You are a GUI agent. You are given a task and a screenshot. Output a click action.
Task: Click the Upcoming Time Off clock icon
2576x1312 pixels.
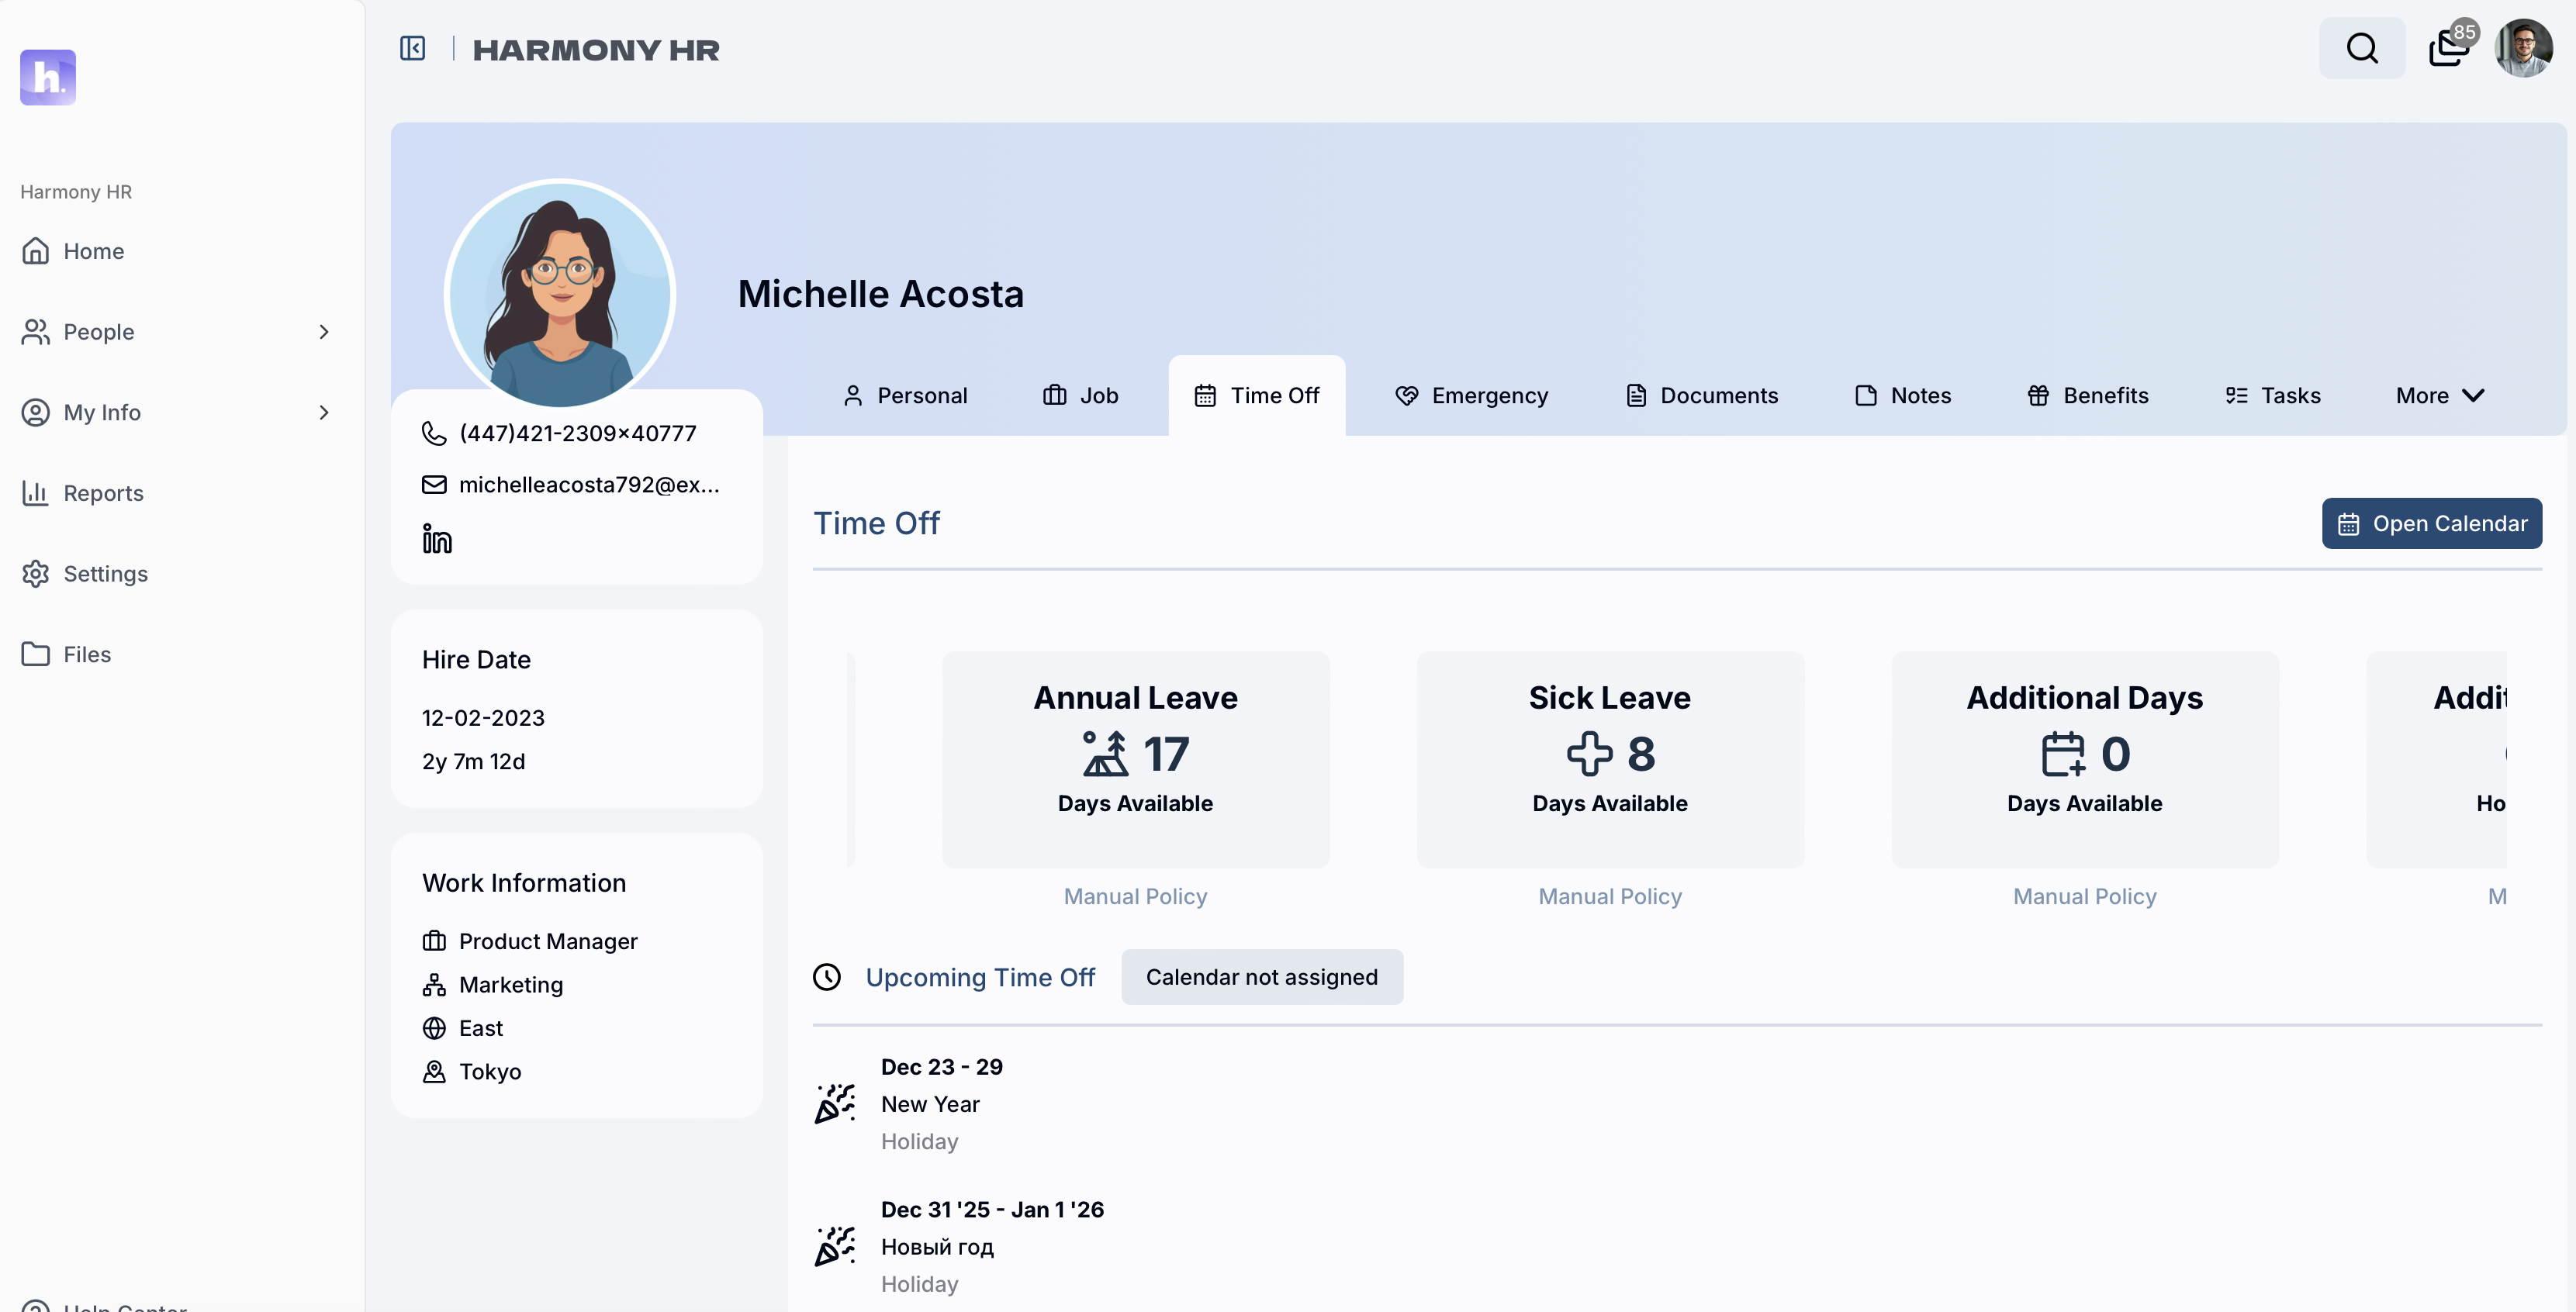point(827,977)
